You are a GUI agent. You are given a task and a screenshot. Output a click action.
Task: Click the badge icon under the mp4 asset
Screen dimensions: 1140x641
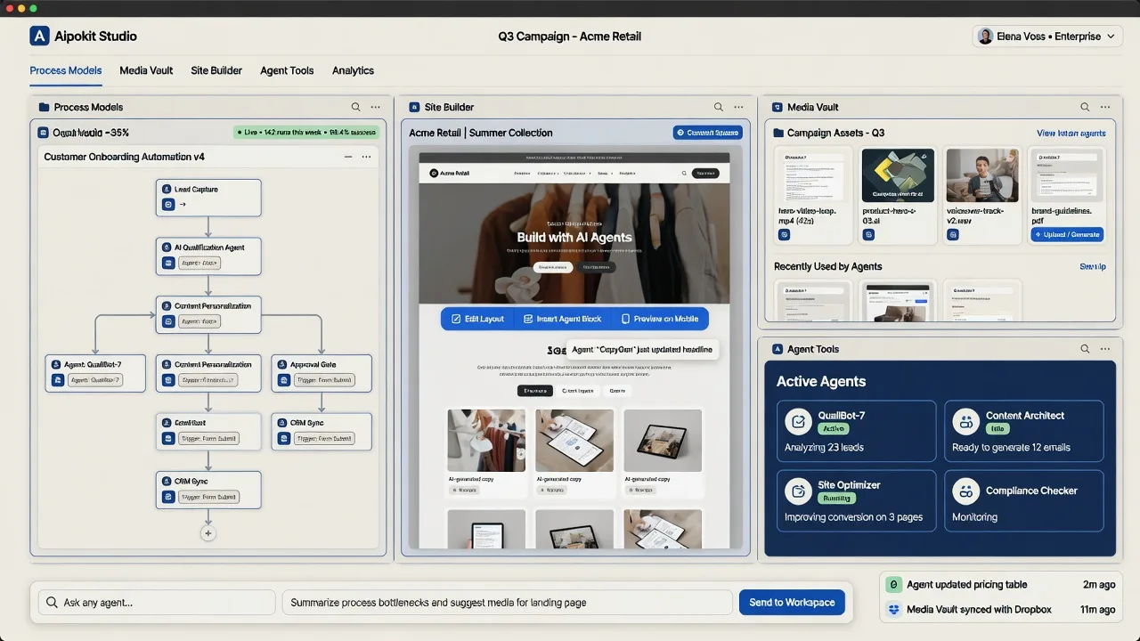785,235
